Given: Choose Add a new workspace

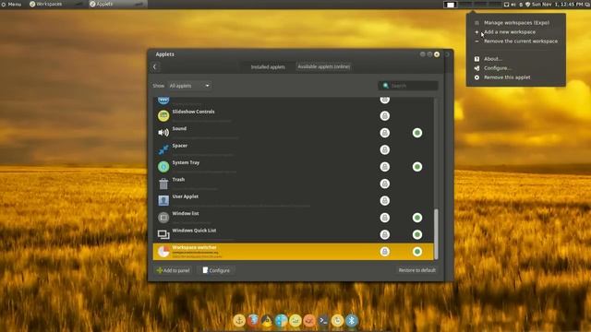Looking at the screenshot, I should 510,32.
